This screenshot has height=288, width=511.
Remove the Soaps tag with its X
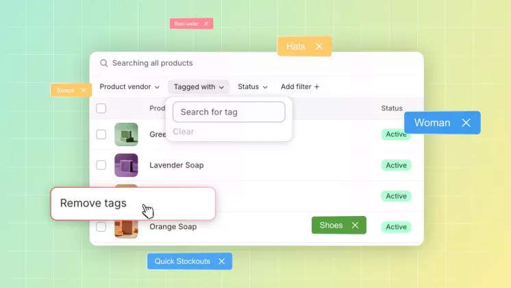click(83, 90)
